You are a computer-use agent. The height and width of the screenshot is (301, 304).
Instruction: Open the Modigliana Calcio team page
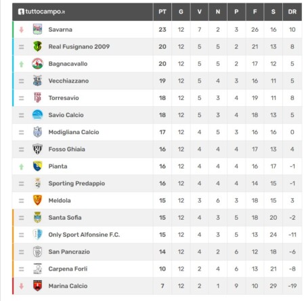[x=74, y=132]
